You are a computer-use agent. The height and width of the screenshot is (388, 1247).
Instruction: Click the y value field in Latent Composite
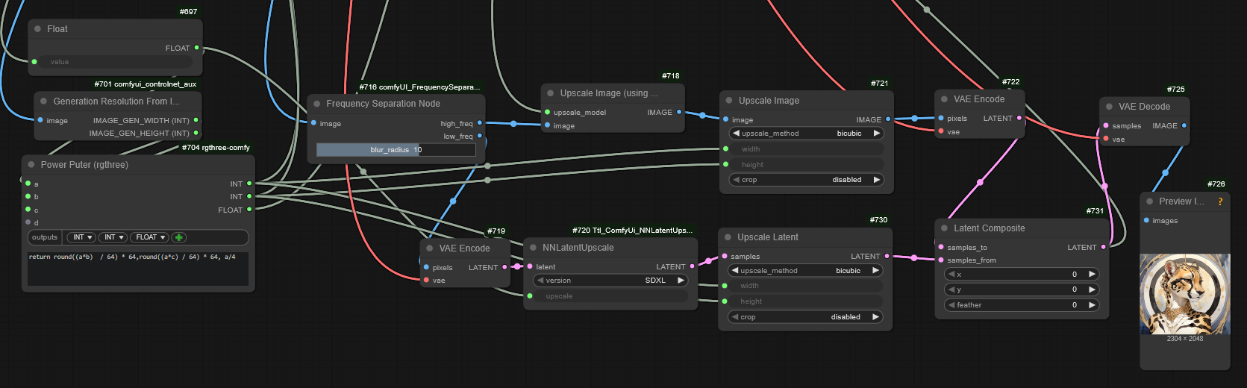(1022, 290)
